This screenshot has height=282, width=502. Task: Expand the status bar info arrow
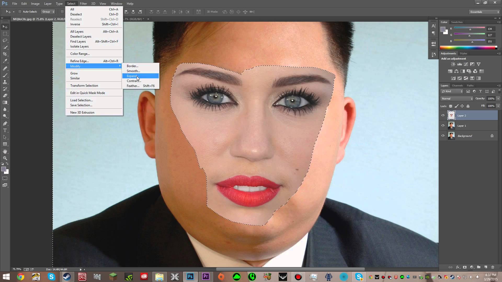tap(81, 269)
